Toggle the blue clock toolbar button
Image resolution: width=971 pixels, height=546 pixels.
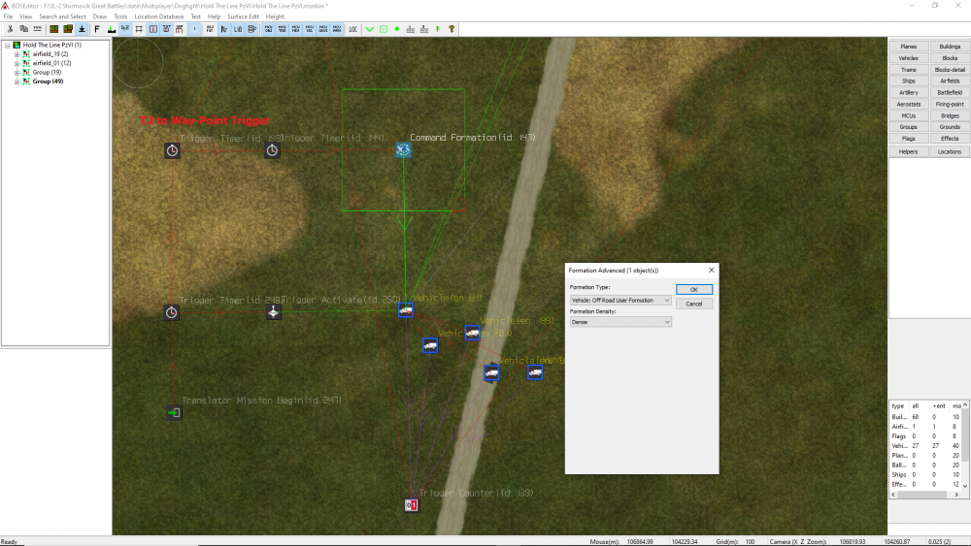point(194,29)
